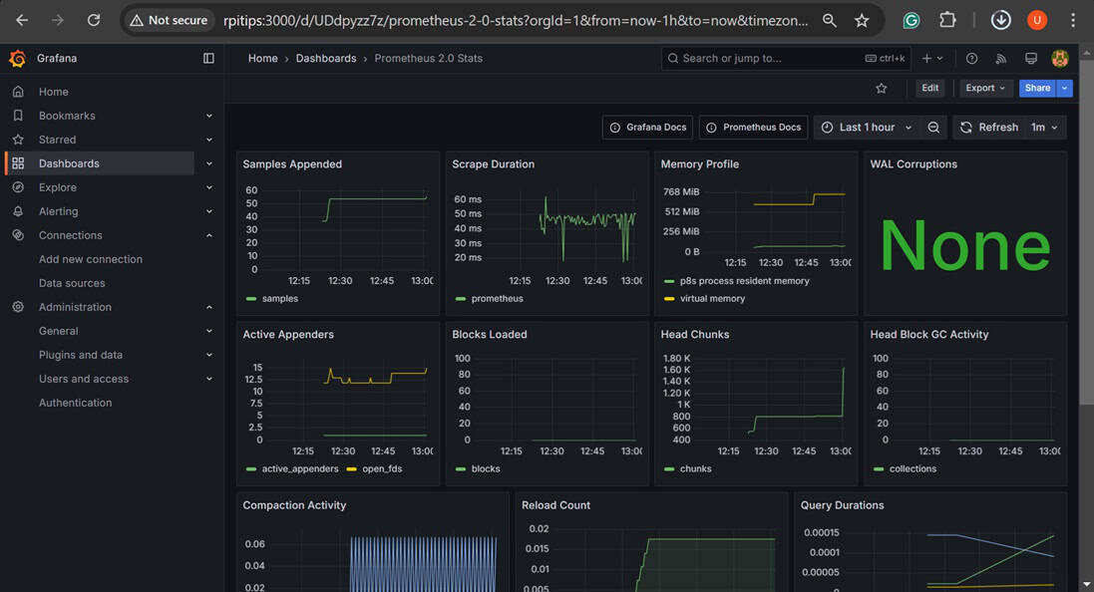Click the Edit dashboard button

[x=929, y=89]
